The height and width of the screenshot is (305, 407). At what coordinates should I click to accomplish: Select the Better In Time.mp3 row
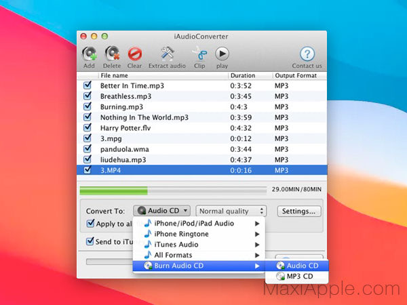tap(201, 85)
